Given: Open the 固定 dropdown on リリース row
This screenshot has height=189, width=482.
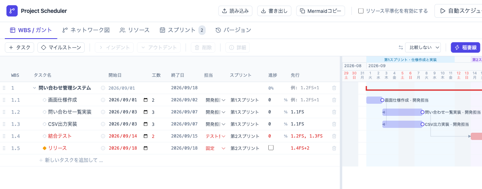Looking at the screenshot, I should click(x=215, y=148).
